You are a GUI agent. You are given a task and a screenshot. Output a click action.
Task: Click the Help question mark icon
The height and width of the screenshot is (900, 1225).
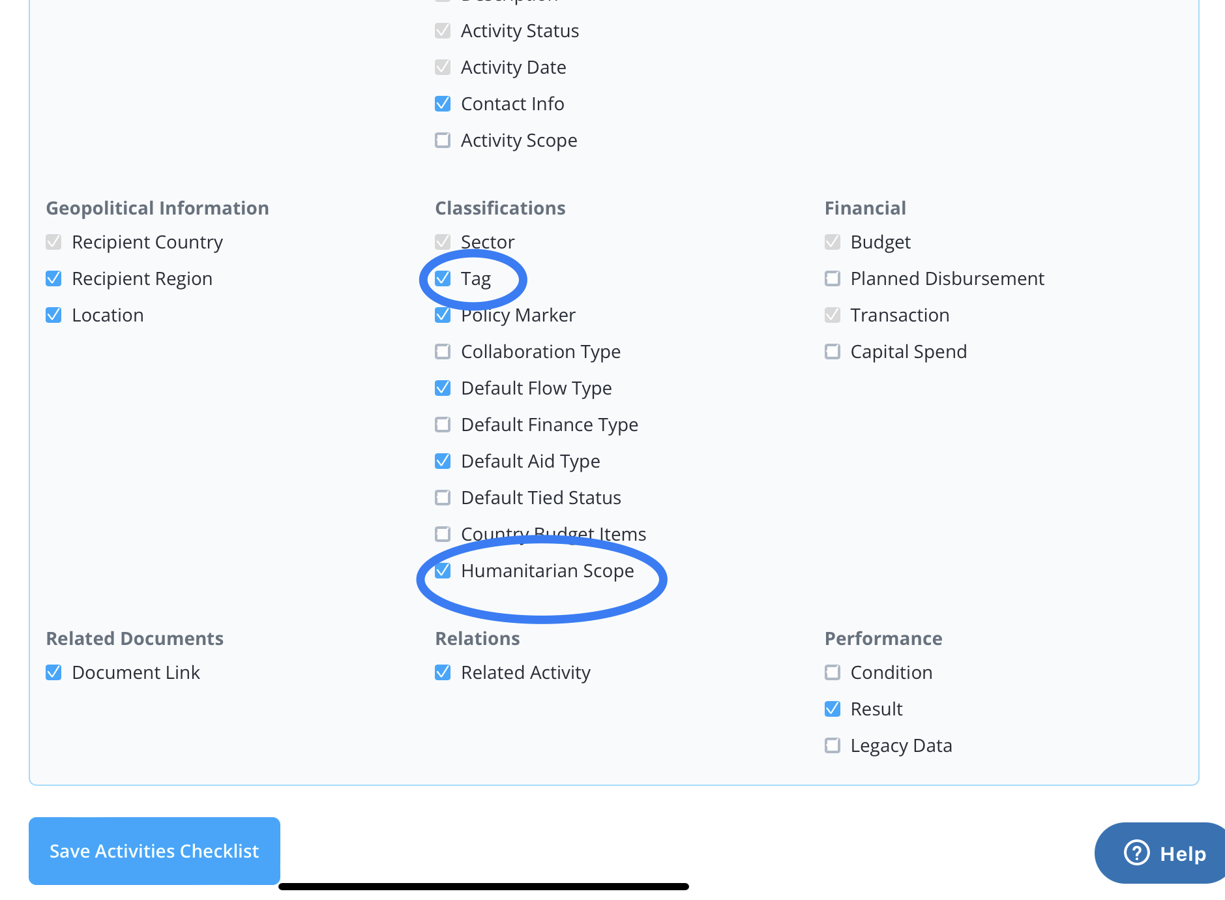[x=1136, y=852]
